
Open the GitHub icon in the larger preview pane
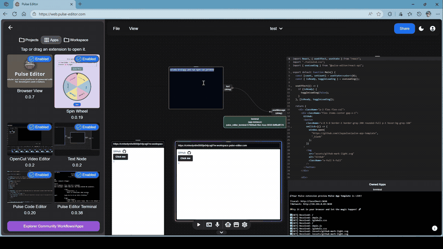click(x=189, y=153)
